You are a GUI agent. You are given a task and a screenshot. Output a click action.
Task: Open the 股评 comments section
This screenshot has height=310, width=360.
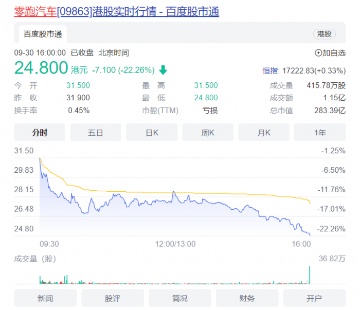click(x=113, y=298)
